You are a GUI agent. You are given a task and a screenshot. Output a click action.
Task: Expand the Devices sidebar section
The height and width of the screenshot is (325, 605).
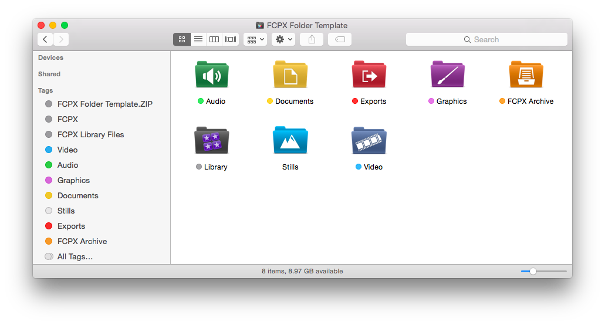point(50,57)
